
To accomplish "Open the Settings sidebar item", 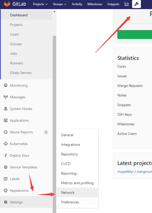I will pyautogui.click(x=26, y=202).
